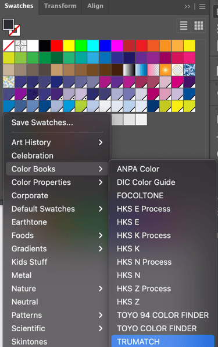
Task: Switch to thumbnail grid view of swatches
Action: (198, 26)
